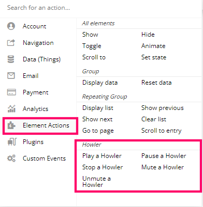Click the Plugins plug icon
203x207 pixels.
(x=12, y=142)
